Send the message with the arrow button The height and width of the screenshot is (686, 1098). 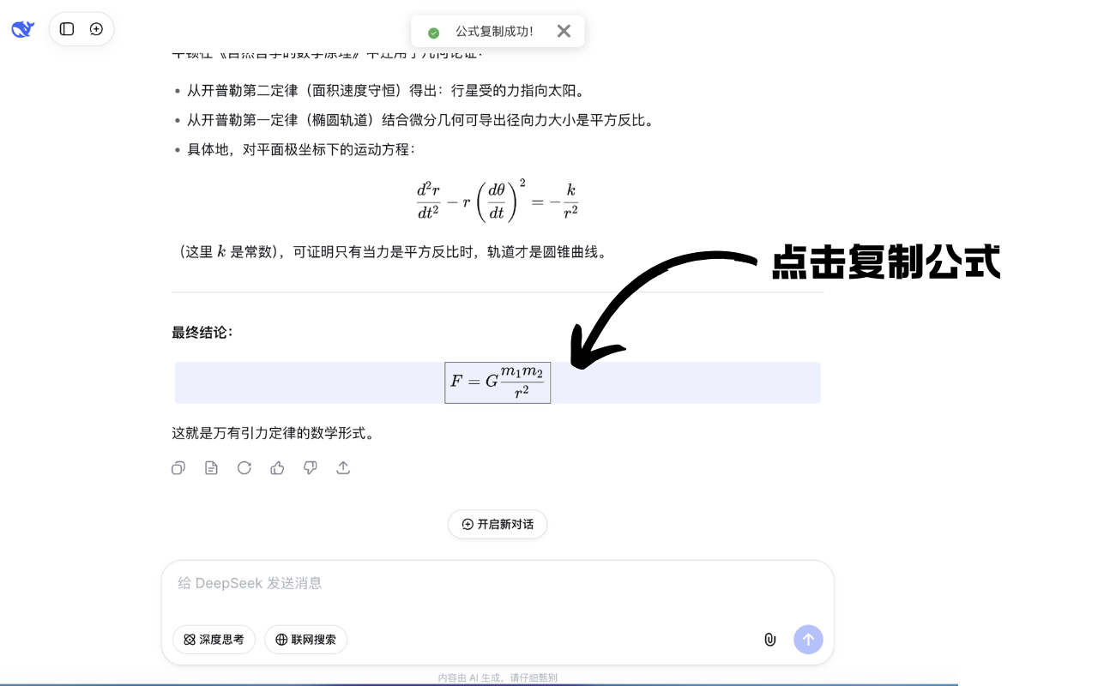click(x=807, y=640)
